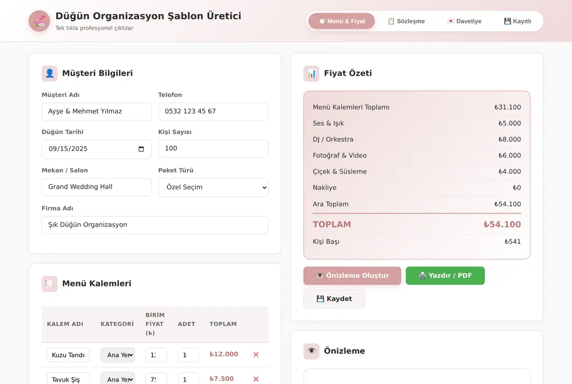572x384 pixels.
Task: Click the DJ / Orkestra ₺8.000 price
Action: [510, 140]
